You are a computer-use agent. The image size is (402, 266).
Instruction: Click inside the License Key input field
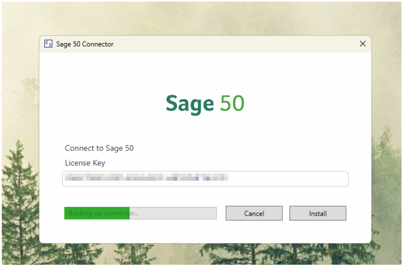(205, 179)
